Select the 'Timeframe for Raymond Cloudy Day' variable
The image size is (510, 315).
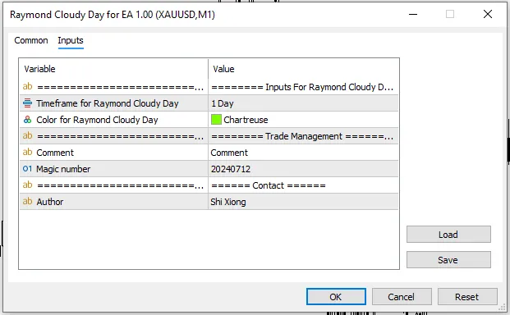coord(108,103)
